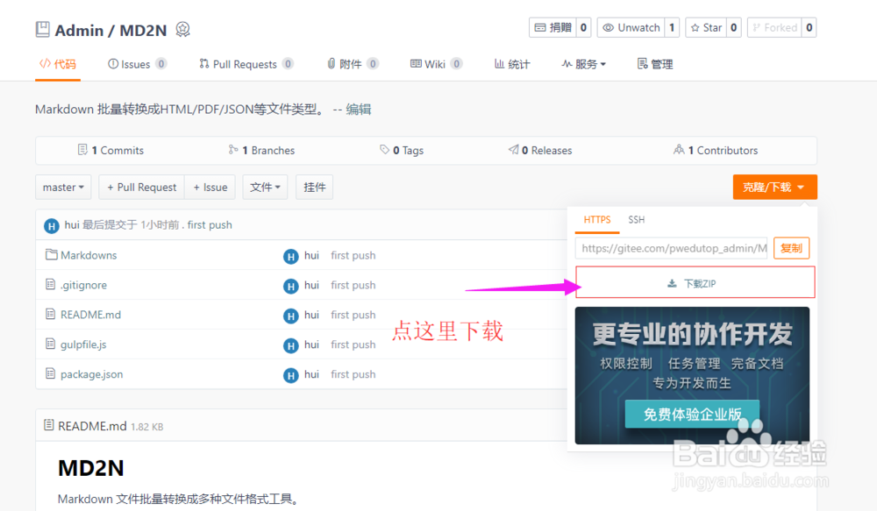Click the 挂件 widget button
The image size is (877, 511).
point(314,187)
